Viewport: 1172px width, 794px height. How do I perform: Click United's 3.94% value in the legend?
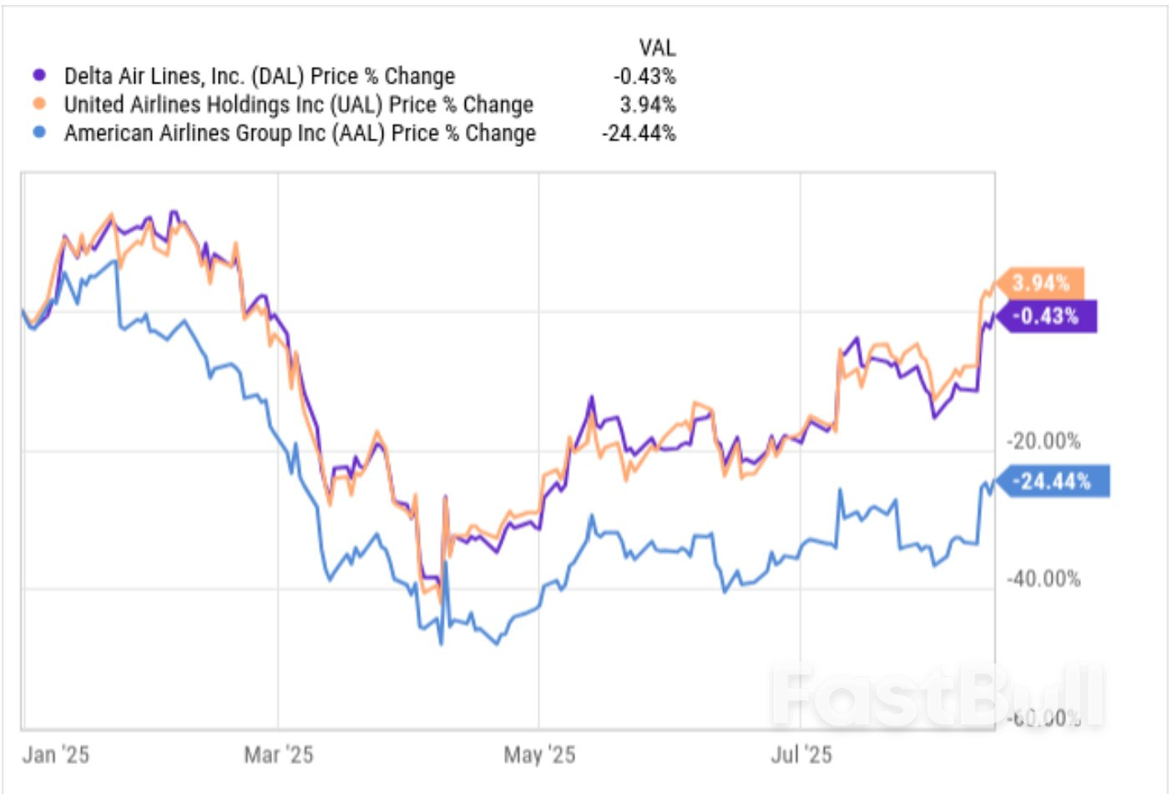(648, 104)
